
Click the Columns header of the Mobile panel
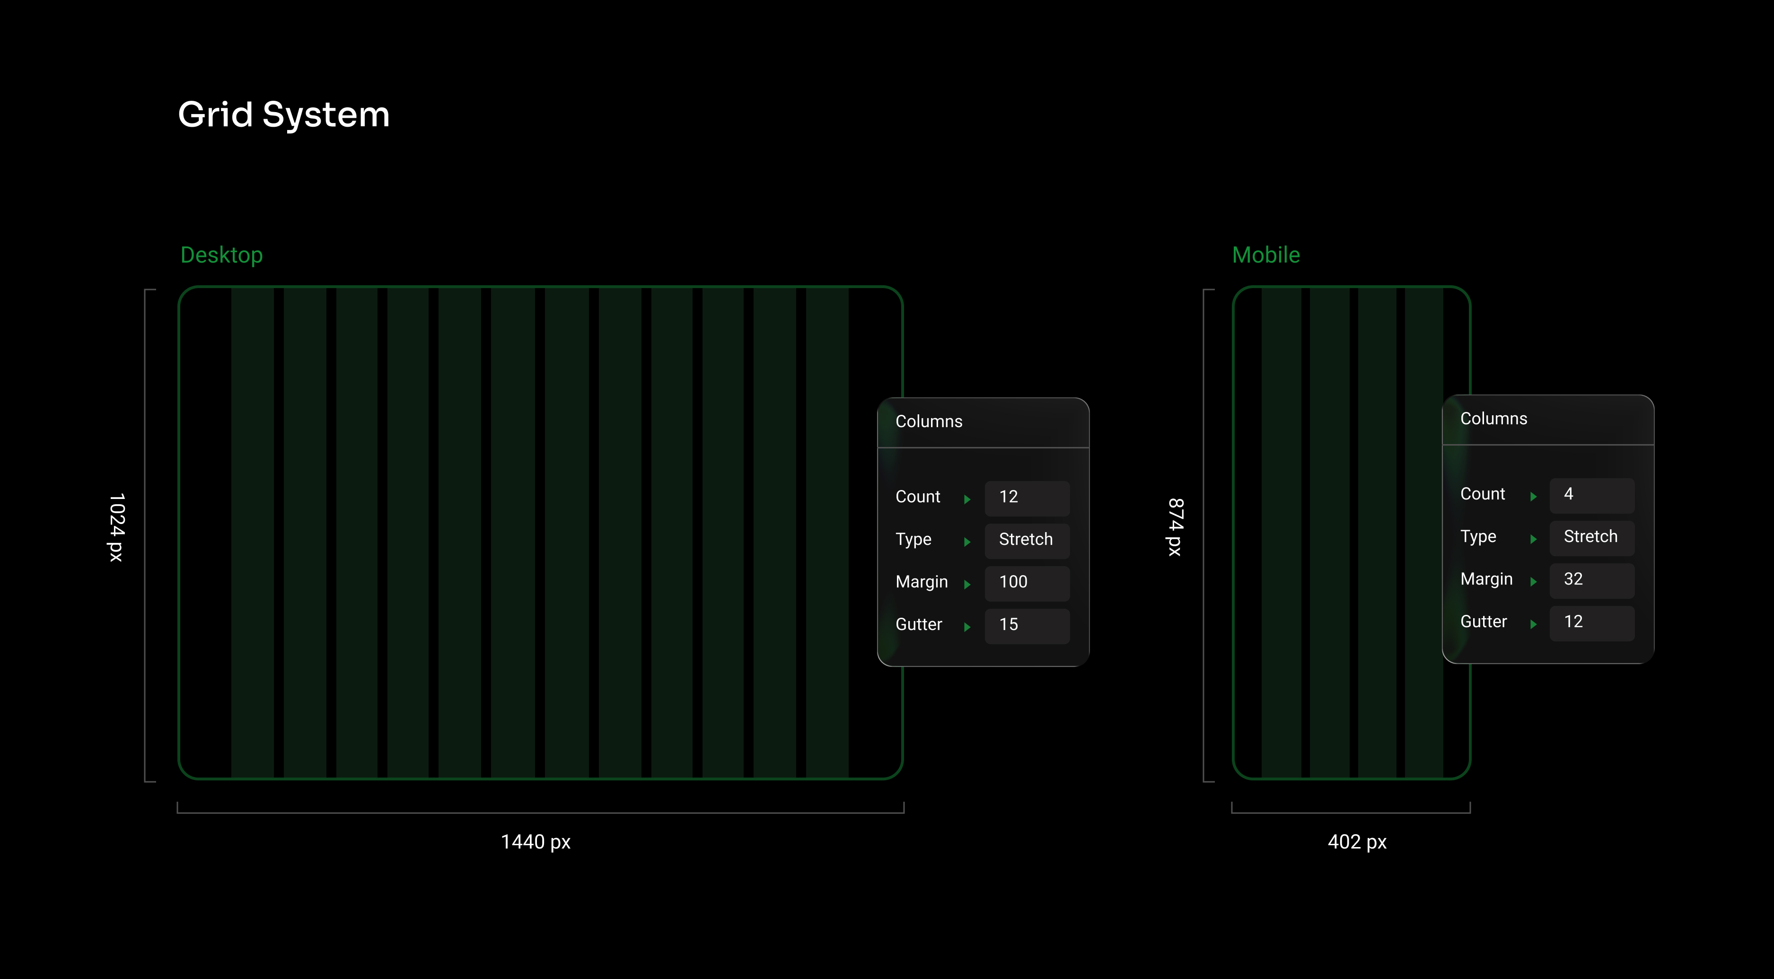tap(1493, 419)
